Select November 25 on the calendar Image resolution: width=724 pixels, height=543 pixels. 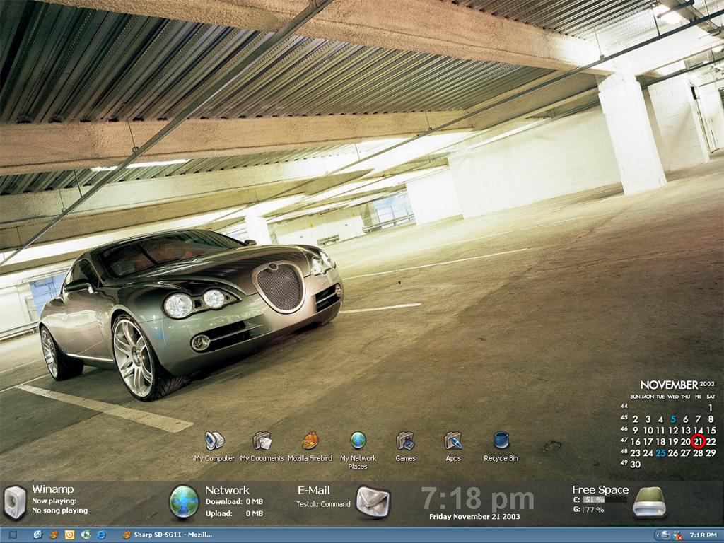click(x=660, y=453)
